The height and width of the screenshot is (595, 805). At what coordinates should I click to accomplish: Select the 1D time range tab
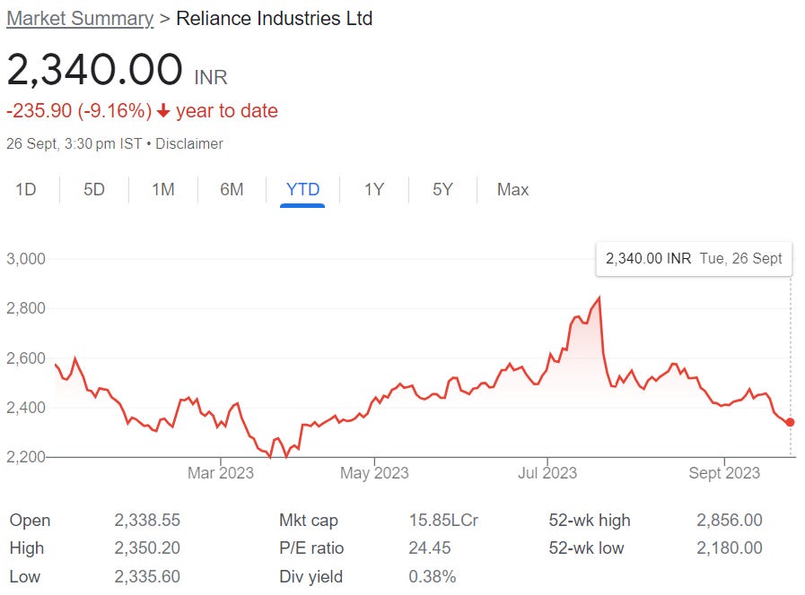pos(26,190)
